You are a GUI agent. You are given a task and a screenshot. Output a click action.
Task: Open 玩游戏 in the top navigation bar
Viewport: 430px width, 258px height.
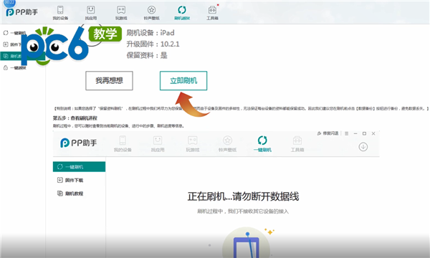(x=121, y=13)
